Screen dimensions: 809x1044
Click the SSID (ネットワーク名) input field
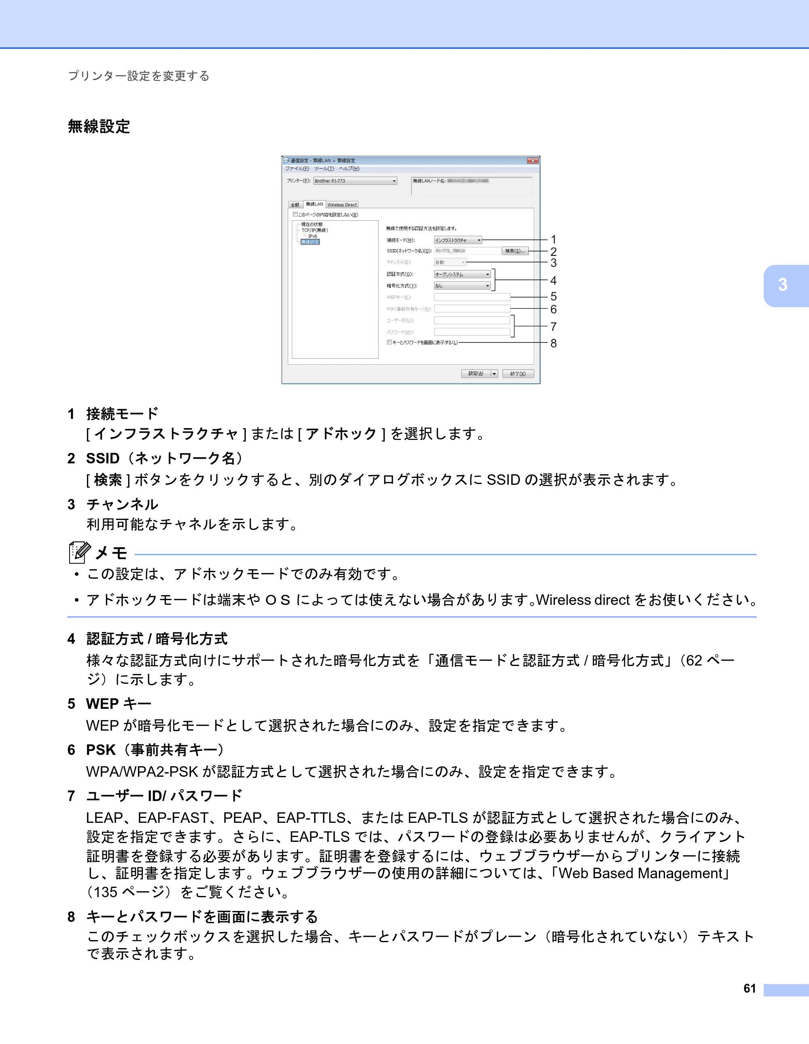[x=467, y=251]
